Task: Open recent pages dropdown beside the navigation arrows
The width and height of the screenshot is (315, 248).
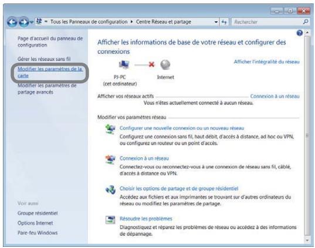Action: point(32,22)
